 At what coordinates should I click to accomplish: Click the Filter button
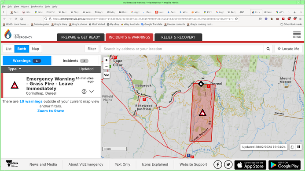pyautogui.click(x=92, y=49)
